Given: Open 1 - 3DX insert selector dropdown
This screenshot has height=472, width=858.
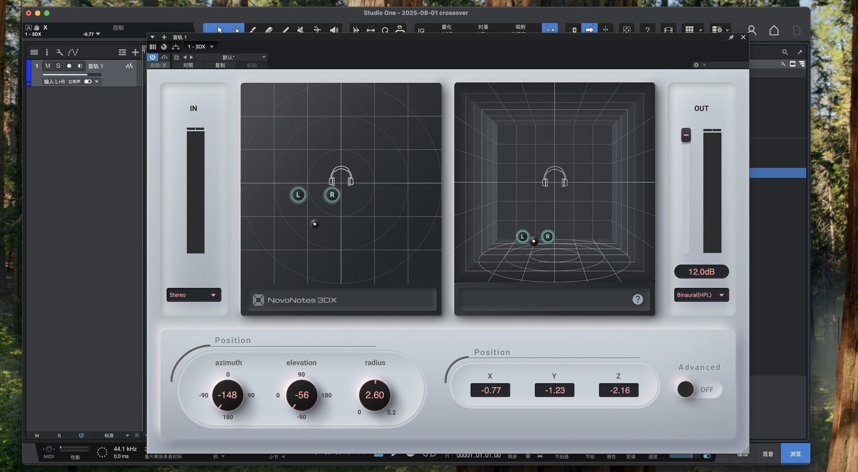Looking at the screenshot, I should tap(200, 46).
